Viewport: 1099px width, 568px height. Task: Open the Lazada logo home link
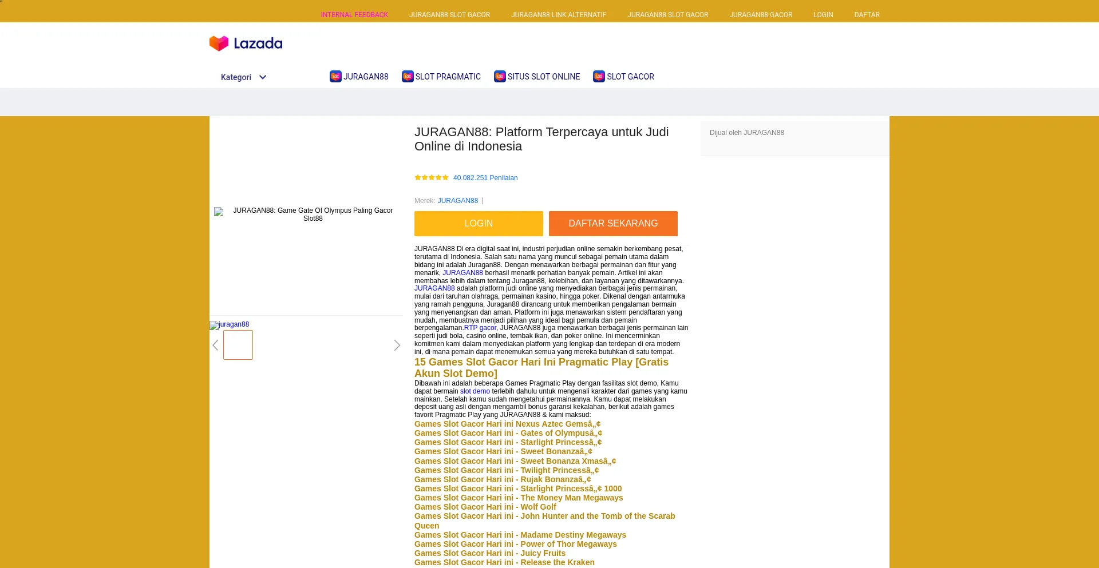pos(246,43)
